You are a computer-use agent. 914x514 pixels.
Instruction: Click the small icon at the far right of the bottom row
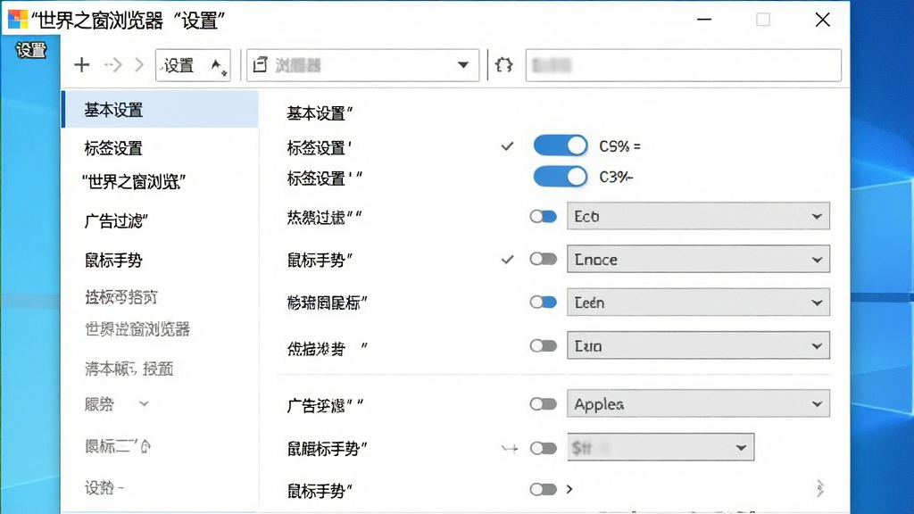coord(820,488)
